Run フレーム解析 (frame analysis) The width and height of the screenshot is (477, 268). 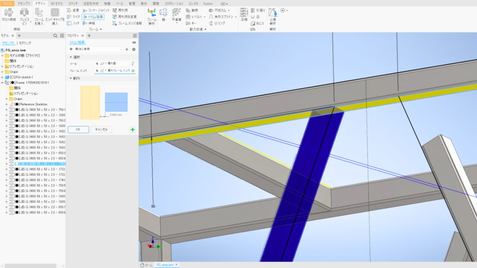(152, 17)
